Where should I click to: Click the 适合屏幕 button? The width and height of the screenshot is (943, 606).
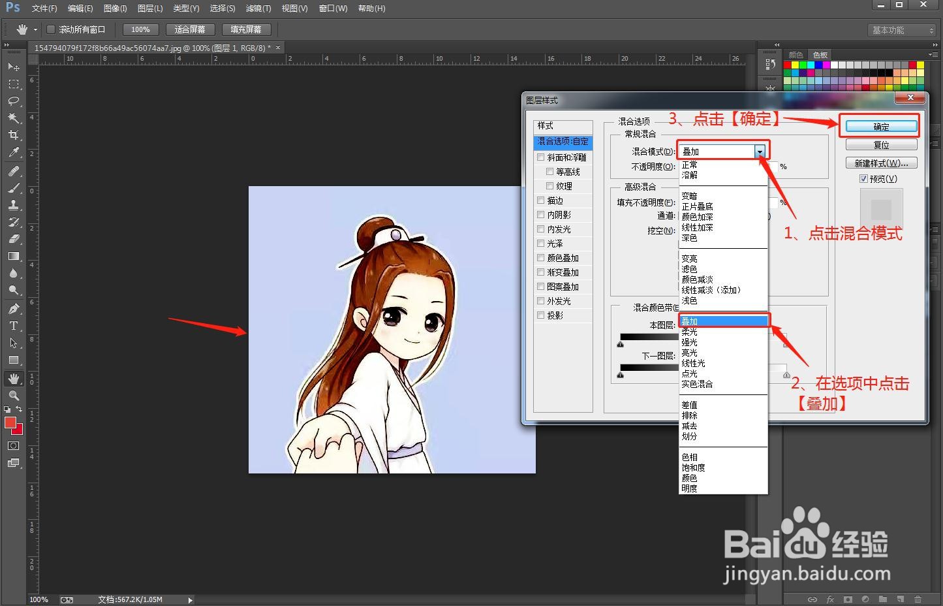tap(190, 29)
